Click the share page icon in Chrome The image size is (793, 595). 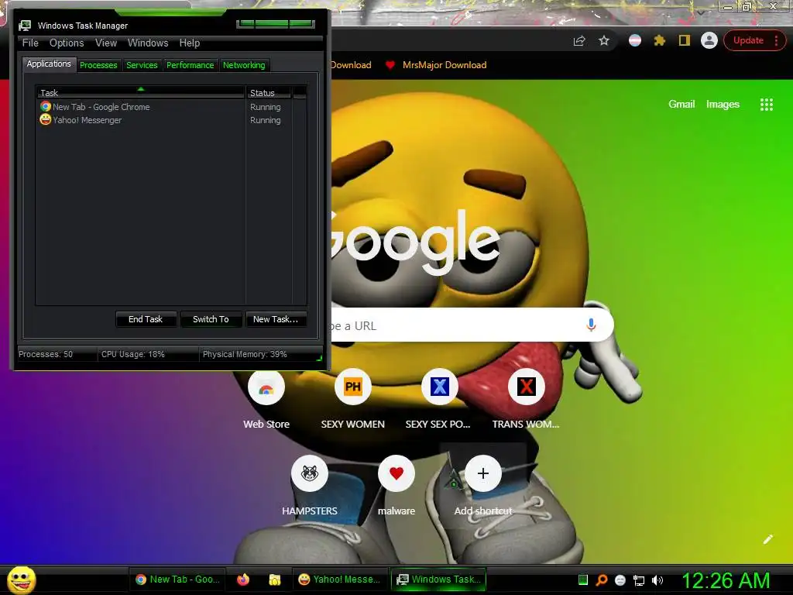(579, 41)
